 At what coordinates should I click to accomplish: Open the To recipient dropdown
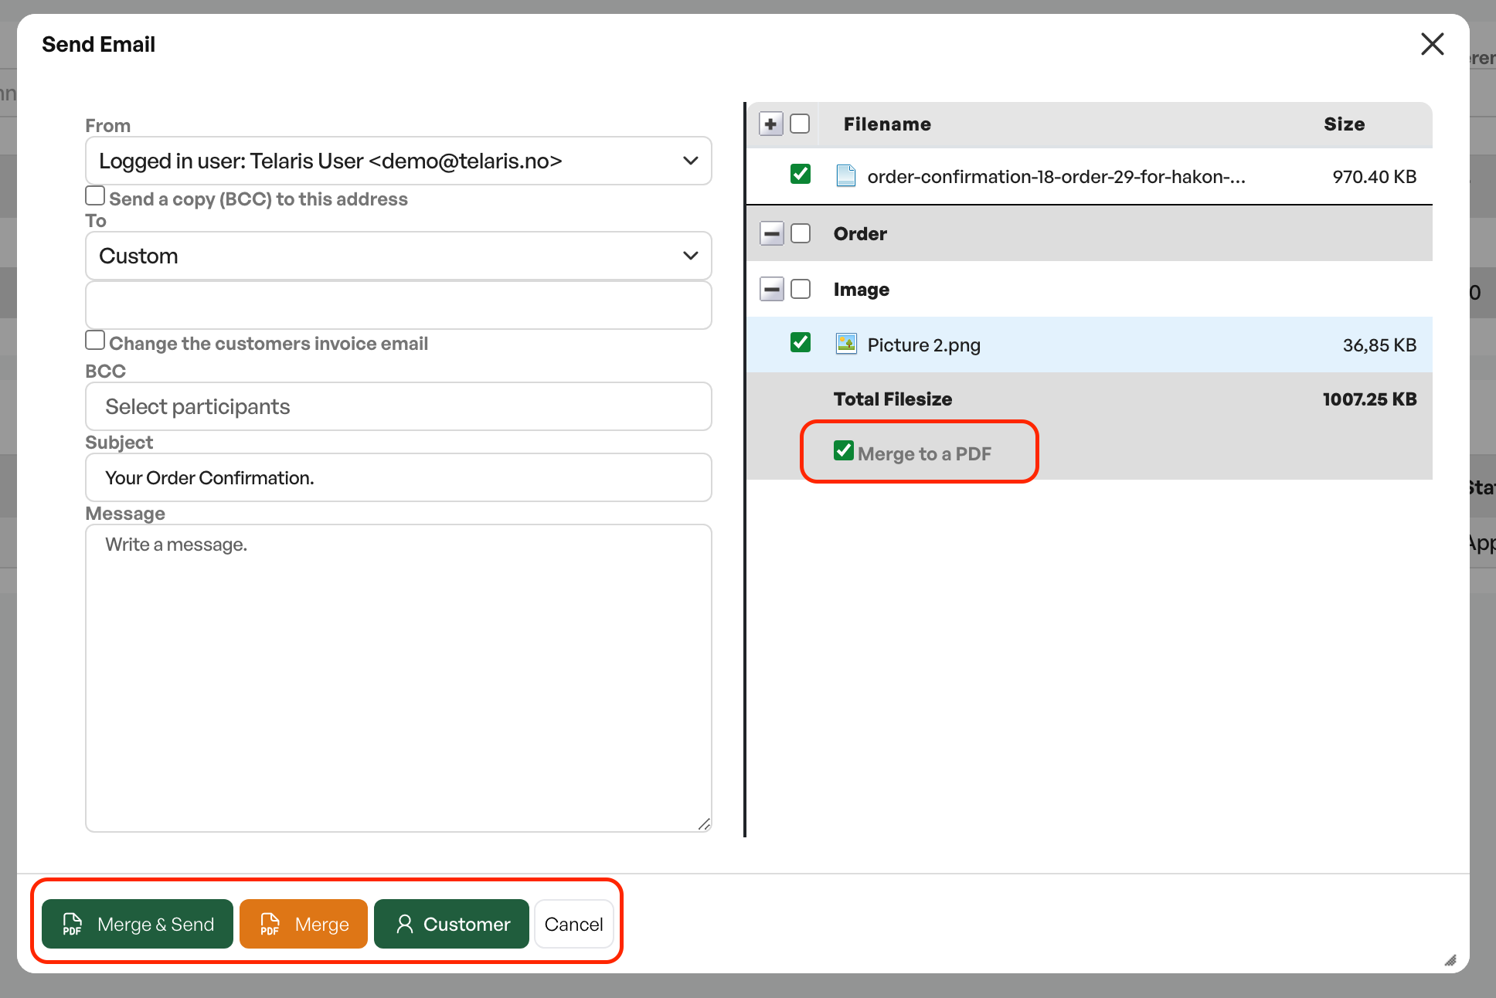click(x=398, y=256)
